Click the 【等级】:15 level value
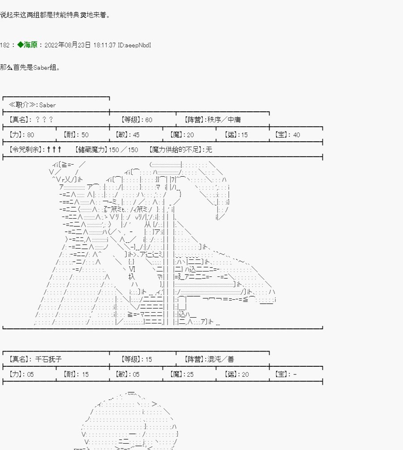This screenshot has height=450, width=403. (137, 359)
